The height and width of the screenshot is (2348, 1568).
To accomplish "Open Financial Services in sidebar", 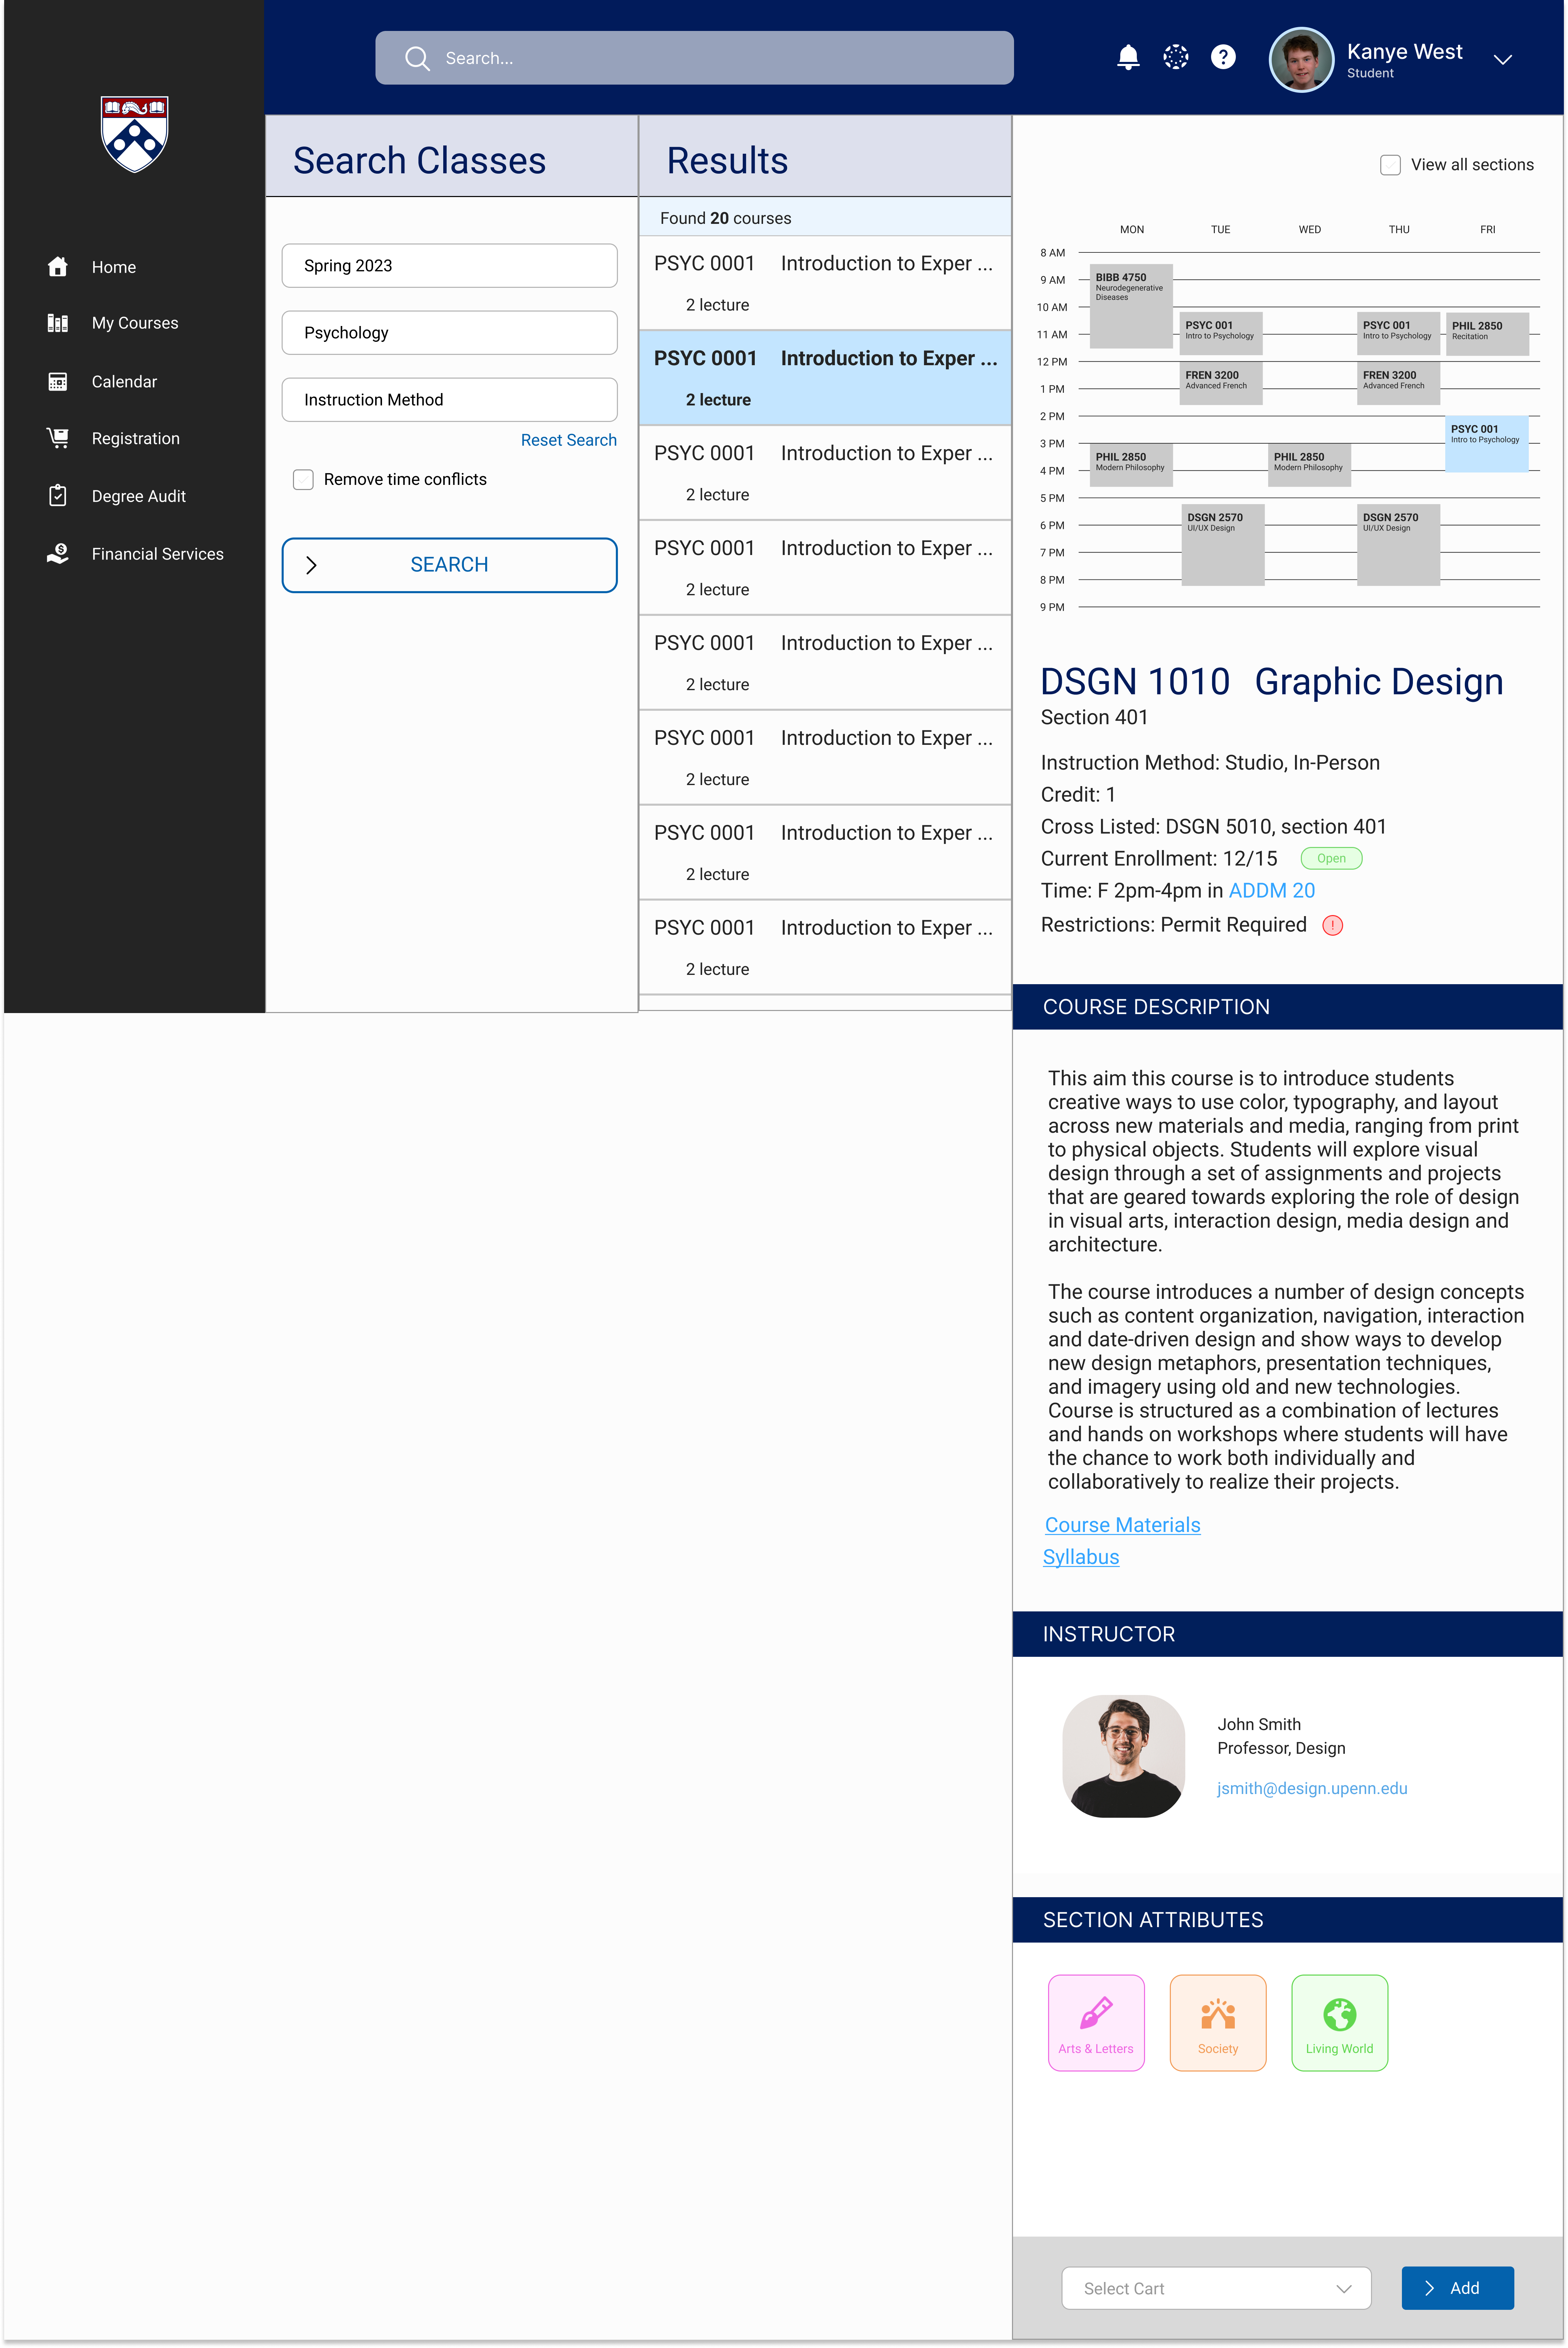I will coord(158,554).
